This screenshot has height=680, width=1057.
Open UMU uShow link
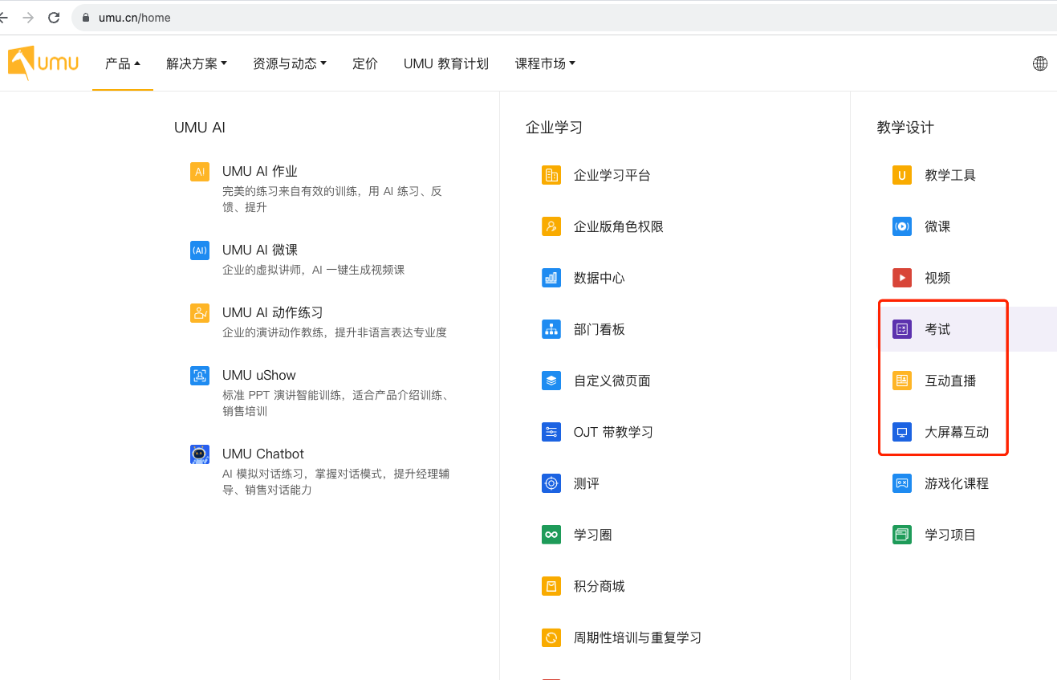pyautogui.click(x=259, y=375)
